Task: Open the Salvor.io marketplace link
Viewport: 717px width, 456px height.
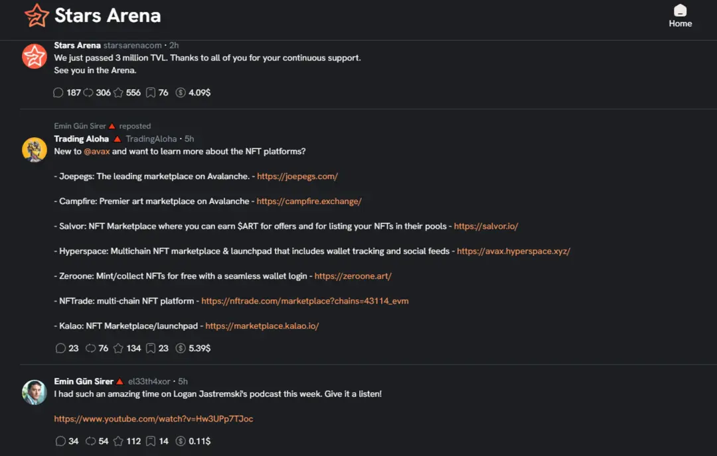Action: (485, 226)
